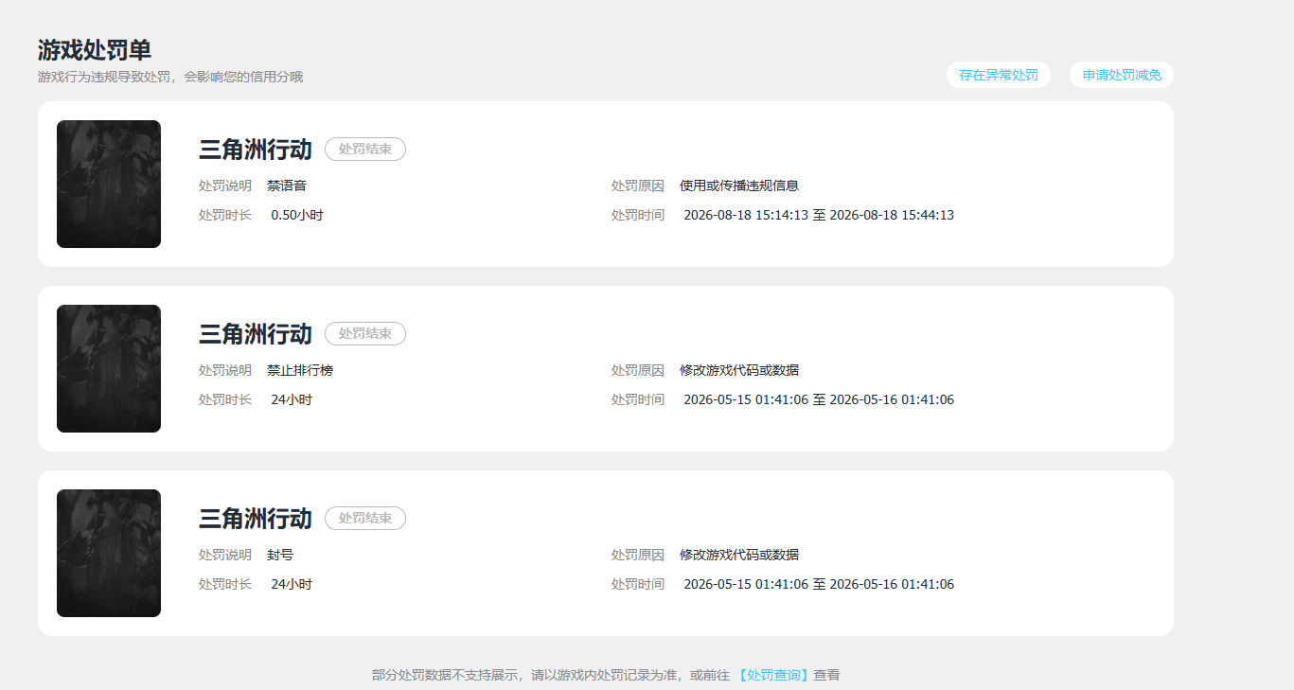Click 修改游戏代码或数据 reason on 禁止排行榜 card
Viewport: 1294px width, 690px height.
pos(739,370)
